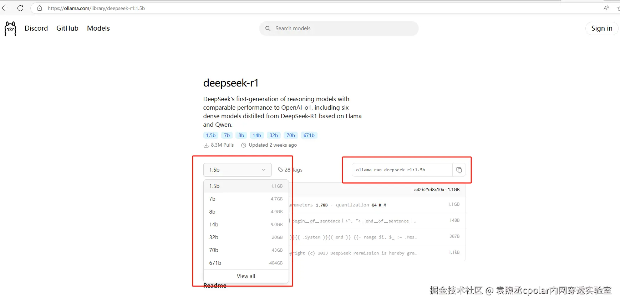The height and width of the screenshot is (304, 620).
Task: Click the browser URL address field
Action: pyautogui.click(x=317, y=8)
